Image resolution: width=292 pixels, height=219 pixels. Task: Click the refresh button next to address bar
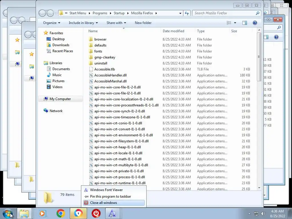click(187, 13)
